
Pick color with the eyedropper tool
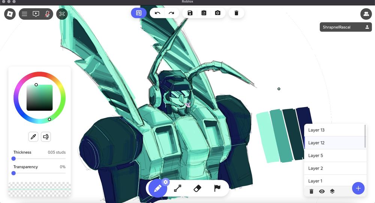pos(33,137)
